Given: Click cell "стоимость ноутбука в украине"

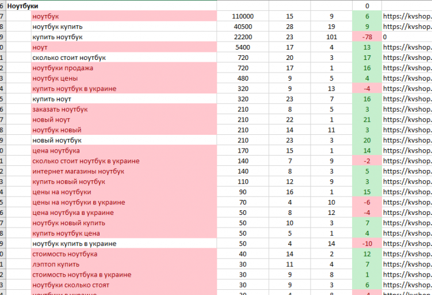Looking at the screenshot, I should 124,275.
